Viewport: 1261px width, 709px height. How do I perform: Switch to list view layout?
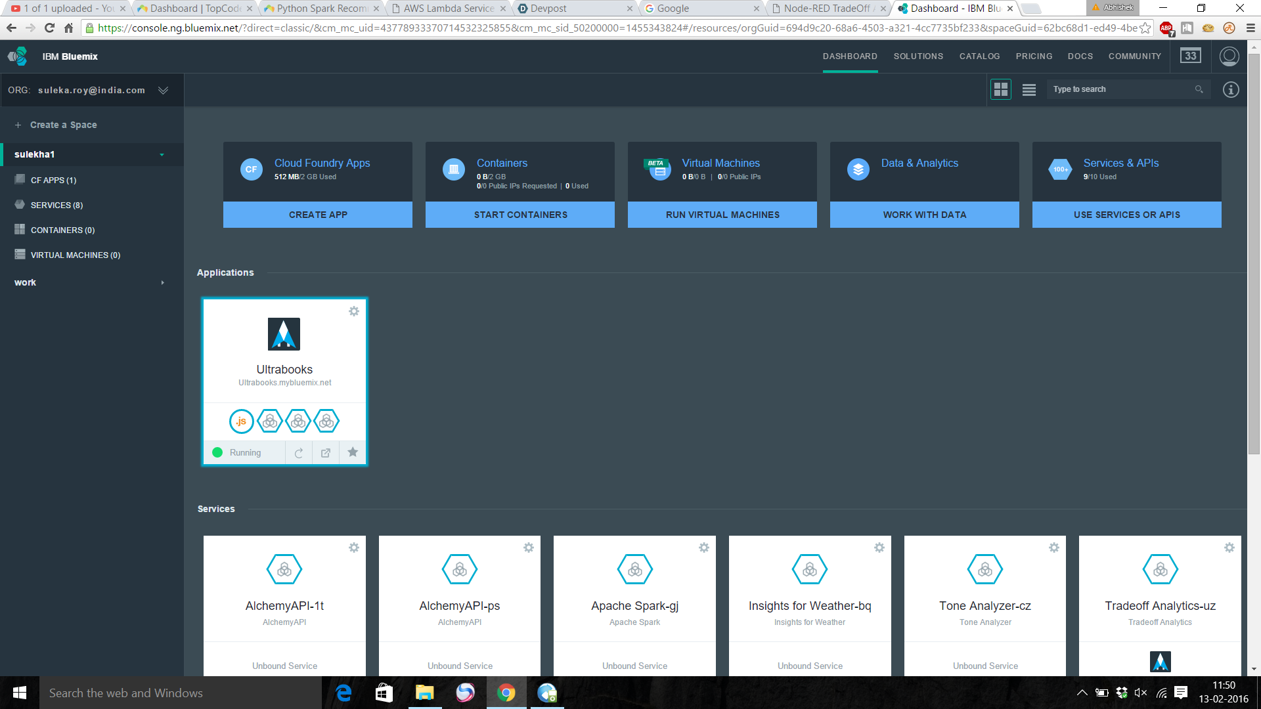[x=1029, y=89]
